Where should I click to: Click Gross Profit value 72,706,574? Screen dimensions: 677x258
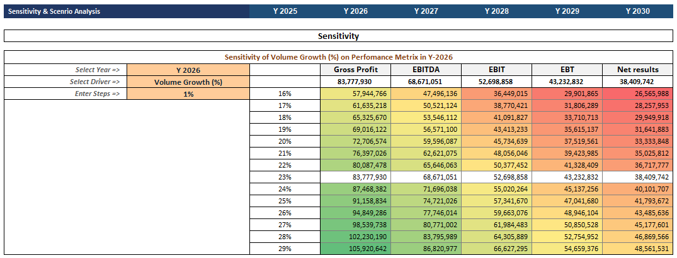point(356,141)
